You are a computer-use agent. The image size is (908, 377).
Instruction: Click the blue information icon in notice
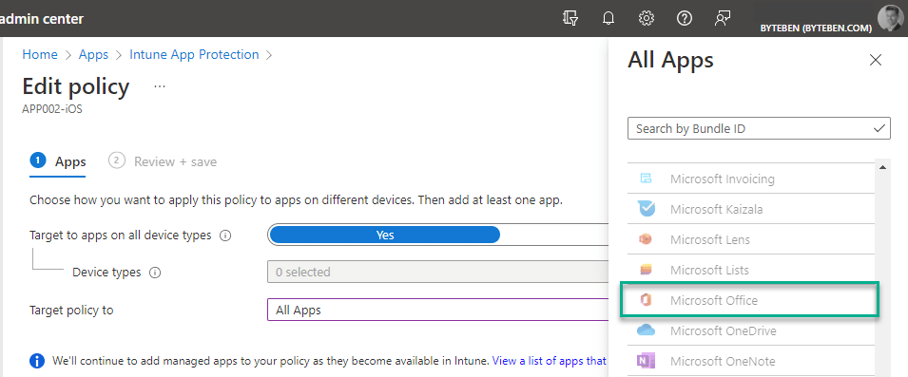tap(36, 362)
